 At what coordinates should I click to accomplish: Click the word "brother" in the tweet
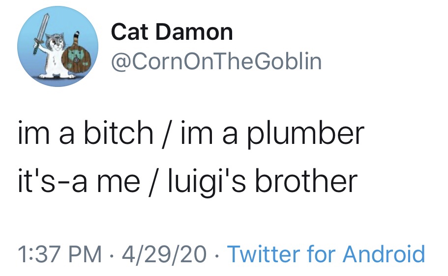pyautogui.click(x=314, y=180)
